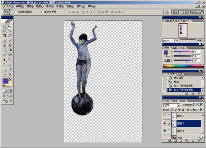Jump to ImageReady icon in toolbox
Image resolution: width=206 pixels, height=148 pixels.
coord(5,101)
